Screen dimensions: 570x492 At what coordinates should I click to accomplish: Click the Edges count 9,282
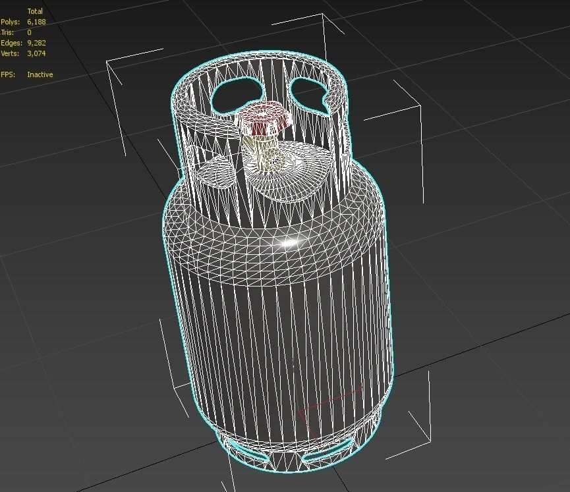point(36,43)
